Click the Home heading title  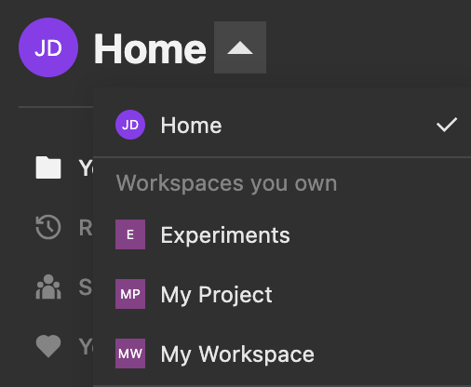[150, 48]
